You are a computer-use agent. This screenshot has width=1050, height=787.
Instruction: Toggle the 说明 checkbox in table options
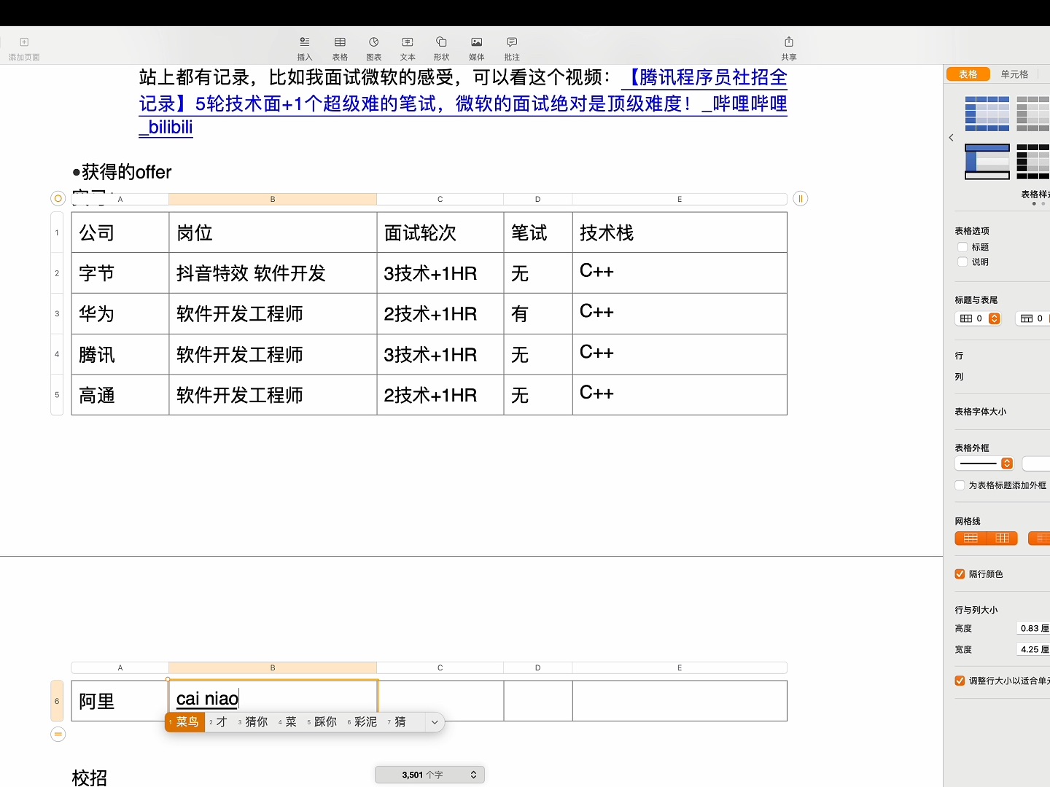[962, 262]
